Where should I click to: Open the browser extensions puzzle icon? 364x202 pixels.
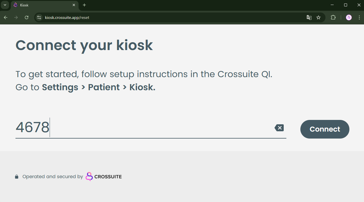coord(333,17)
